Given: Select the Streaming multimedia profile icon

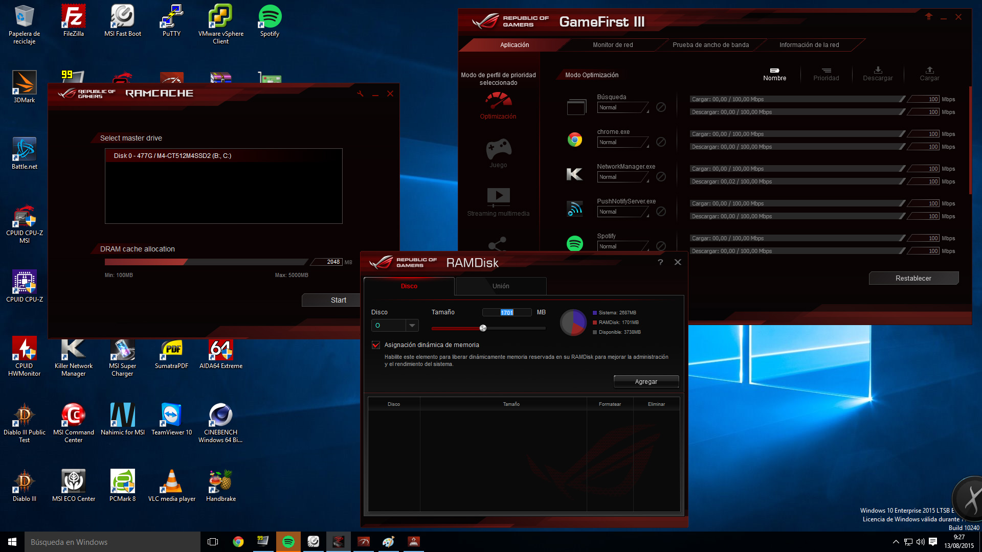Looking at the screenshot, I should click(x=498, y=196).
